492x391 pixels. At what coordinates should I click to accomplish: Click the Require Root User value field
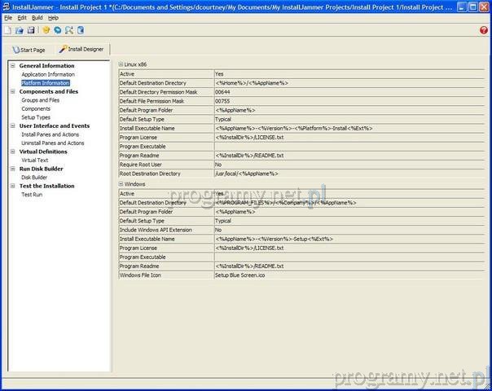coord(348,164)
